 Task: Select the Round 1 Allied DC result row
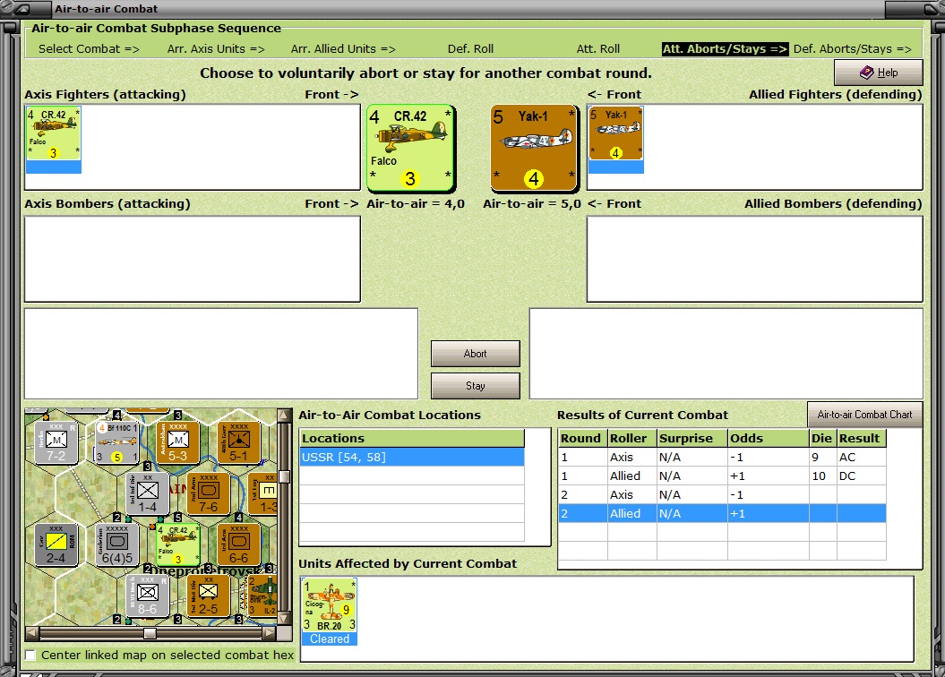722,476
